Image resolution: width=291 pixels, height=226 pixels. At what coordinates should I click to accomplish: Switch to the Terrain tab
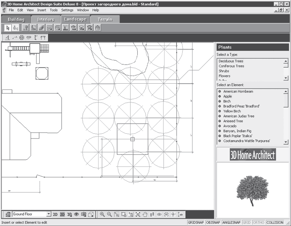pyautogui.click(x=105, y=19)
